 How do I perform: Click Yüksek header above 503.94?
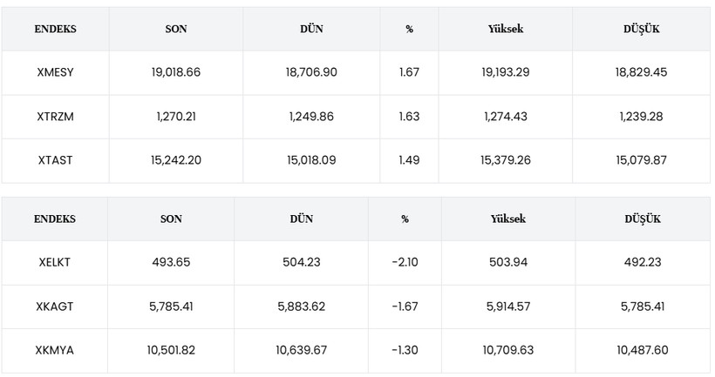pos(508,219)
